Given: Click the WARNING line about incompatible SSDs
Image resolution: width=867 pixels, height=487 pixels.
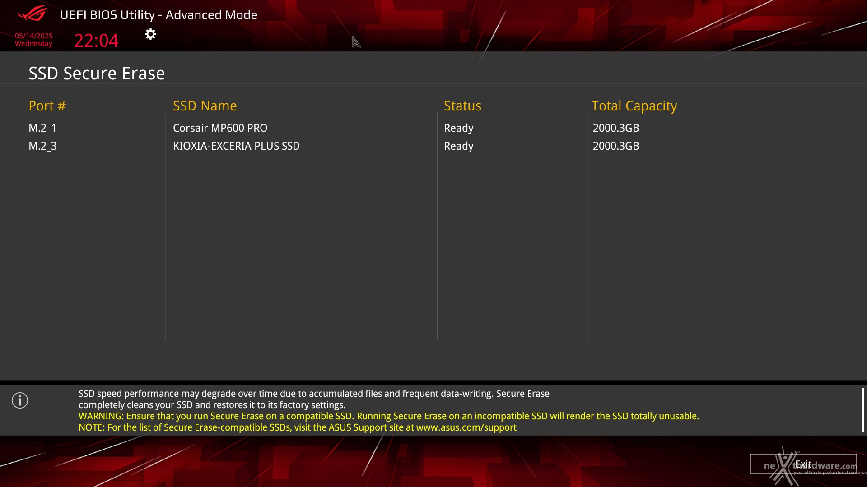Looking at the screenshot, I should pos(388,416).
